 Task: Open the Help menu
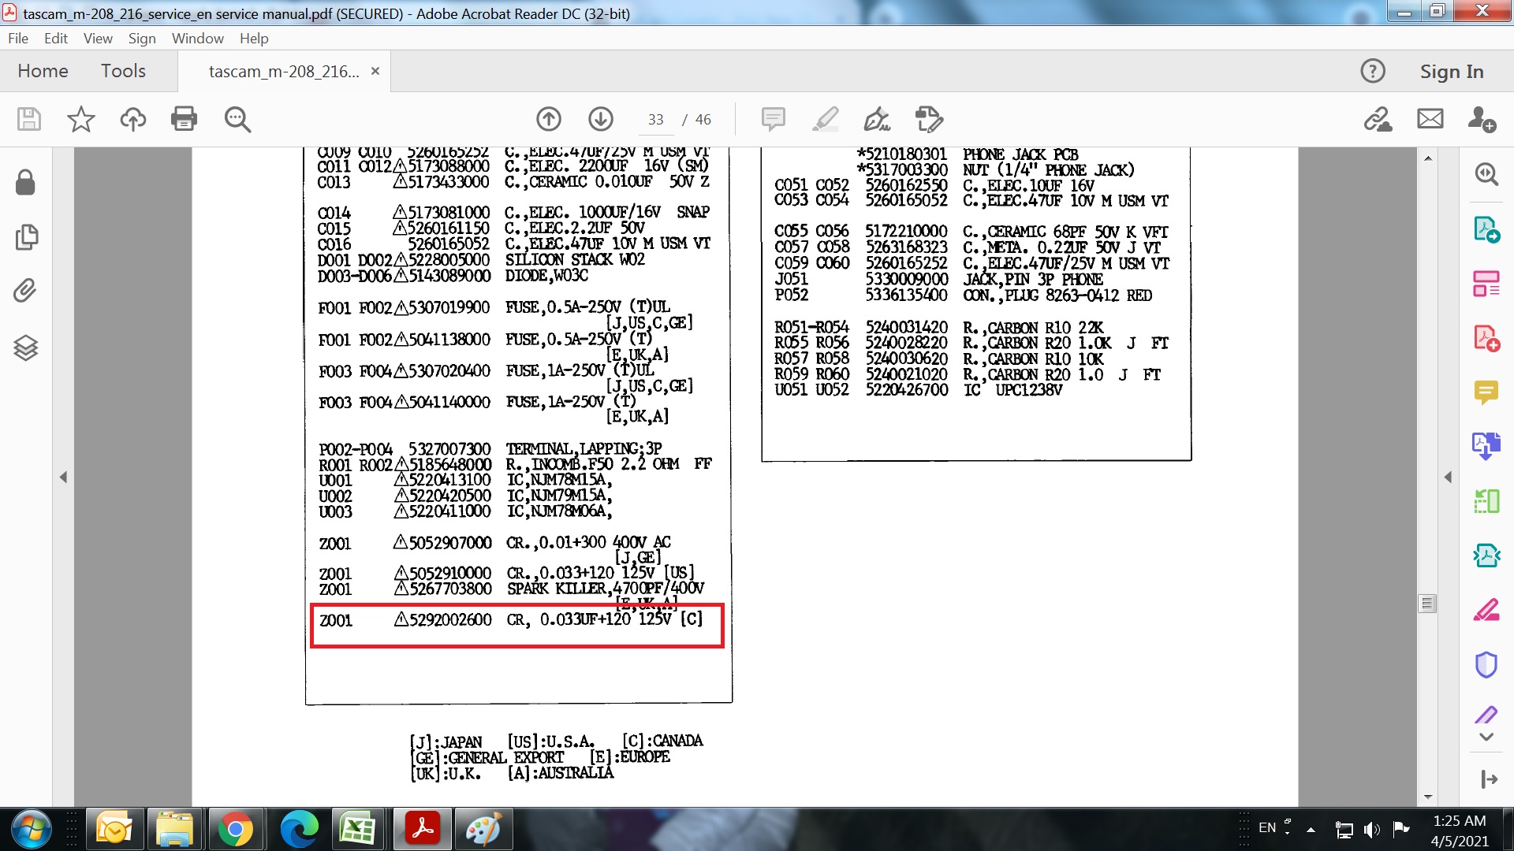(254, 38)
